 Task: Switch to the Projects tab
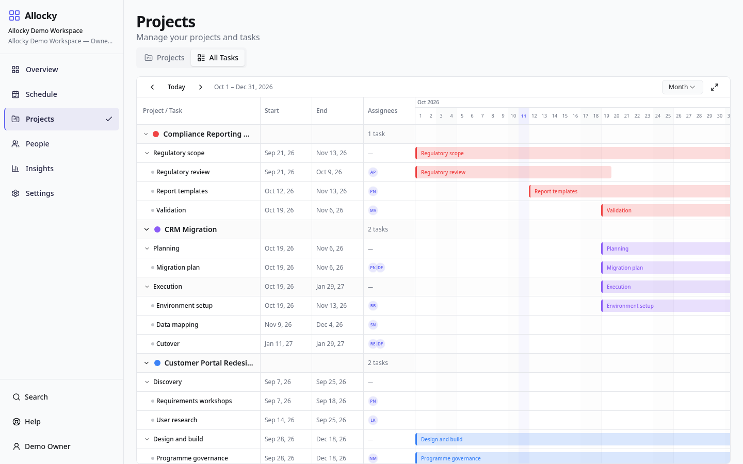click(x=165, y=58)
